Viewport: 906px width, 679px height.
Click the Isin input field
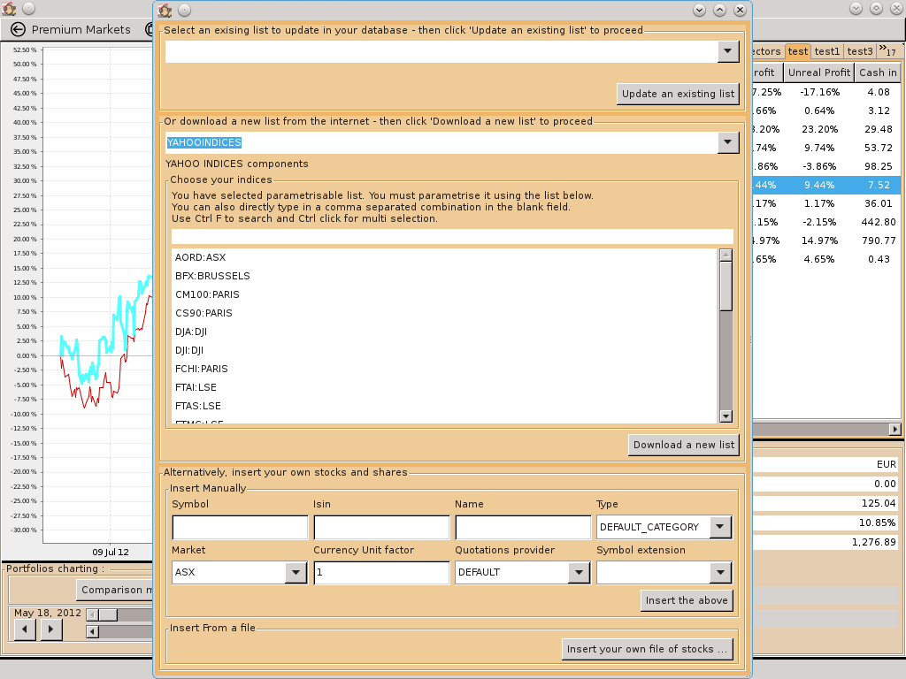point(381,527)
